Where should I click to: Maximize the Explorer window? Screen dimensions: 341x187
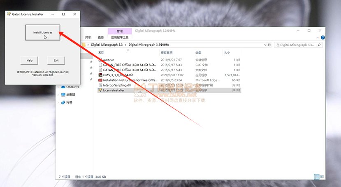[x=309, y=31]
